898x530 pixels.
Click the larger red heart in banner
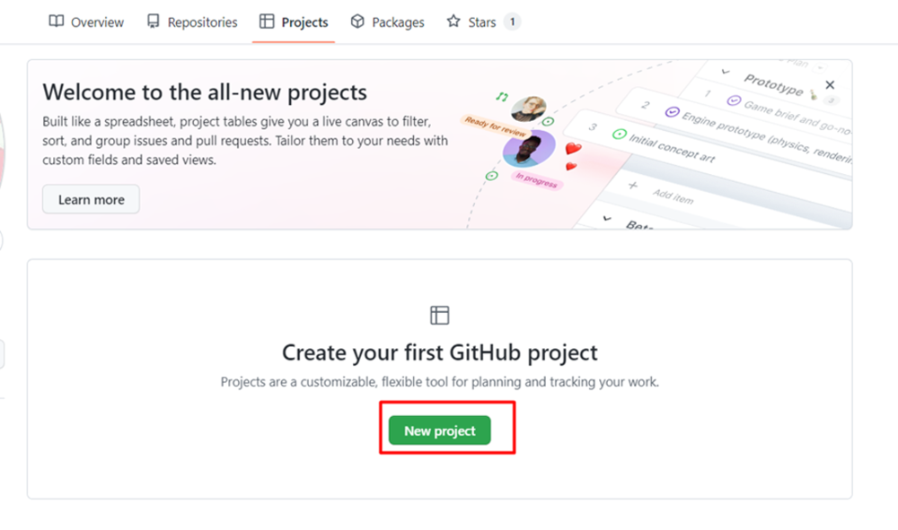573,149
